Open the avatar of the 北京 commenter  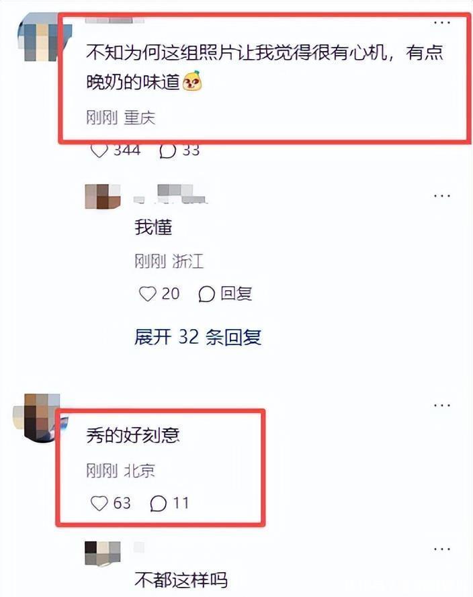tap(38, 418)
